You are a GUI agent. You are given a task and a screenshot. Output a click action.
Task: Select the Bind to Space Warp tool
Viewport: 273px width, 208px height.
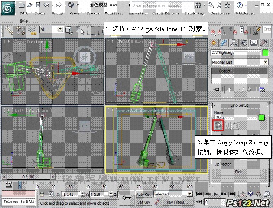click(32, 30)
